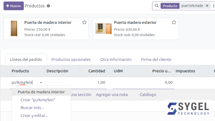Favorite Puerta de madera interior star
The image size is (215, 121).
tap(84, 22)
